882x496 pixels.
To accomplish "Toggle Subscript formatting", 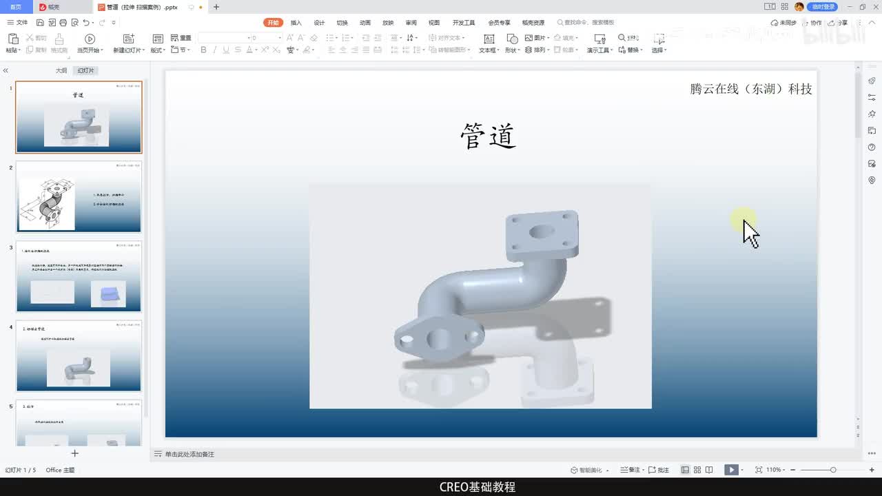I will [x=277, y=50].
